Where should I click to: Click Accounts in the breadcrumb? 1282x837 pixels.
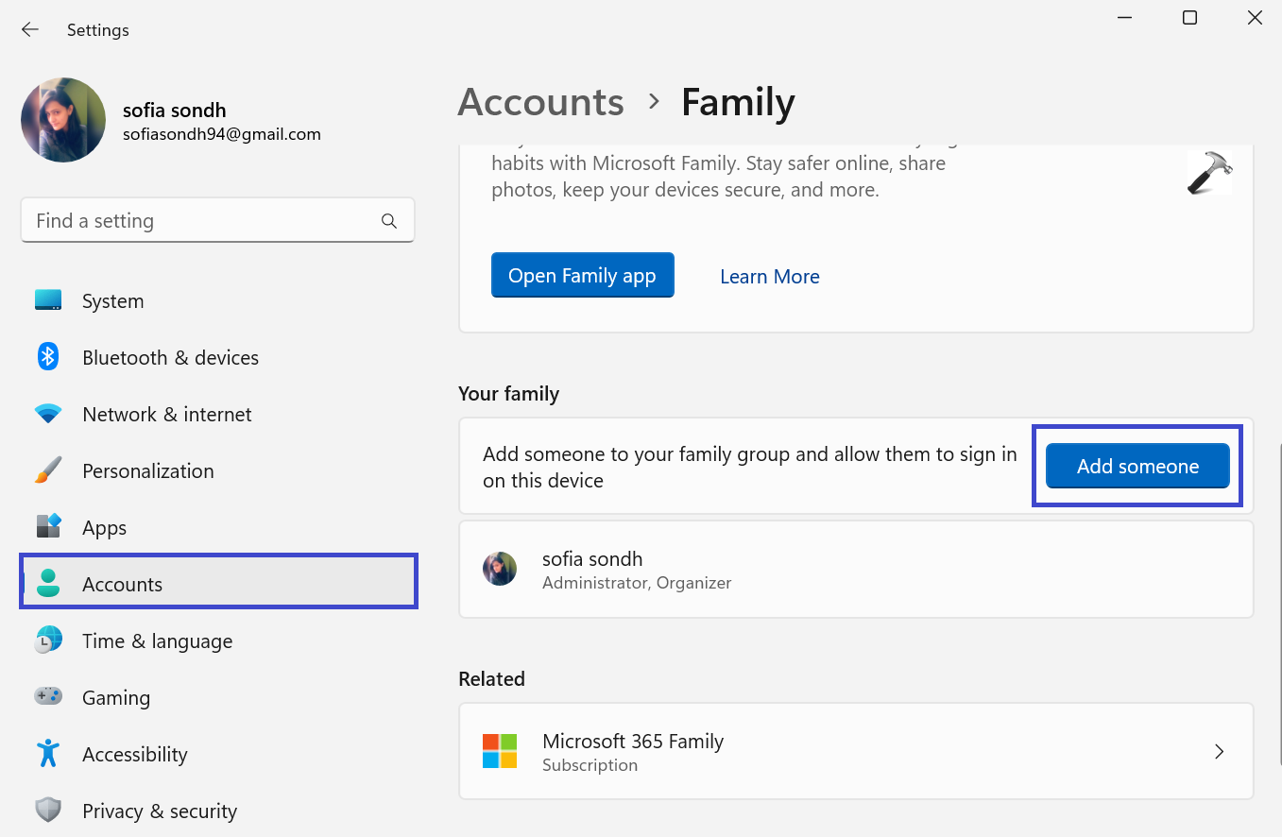(541, 102)
